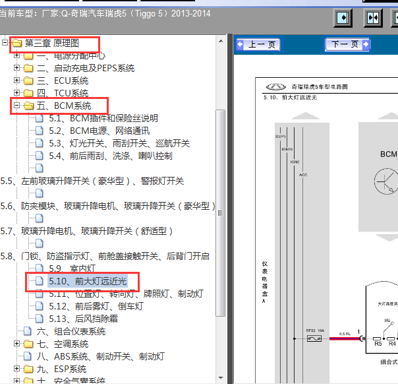Screen dimensions: 398x384
Task: Click folder icon of 第三章 原理图
Action: click(x=17, y=43)
